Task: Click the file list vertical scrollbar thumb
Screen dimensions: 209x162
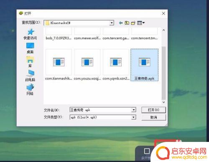Action: pyautogui.click(x=163, y=73)
